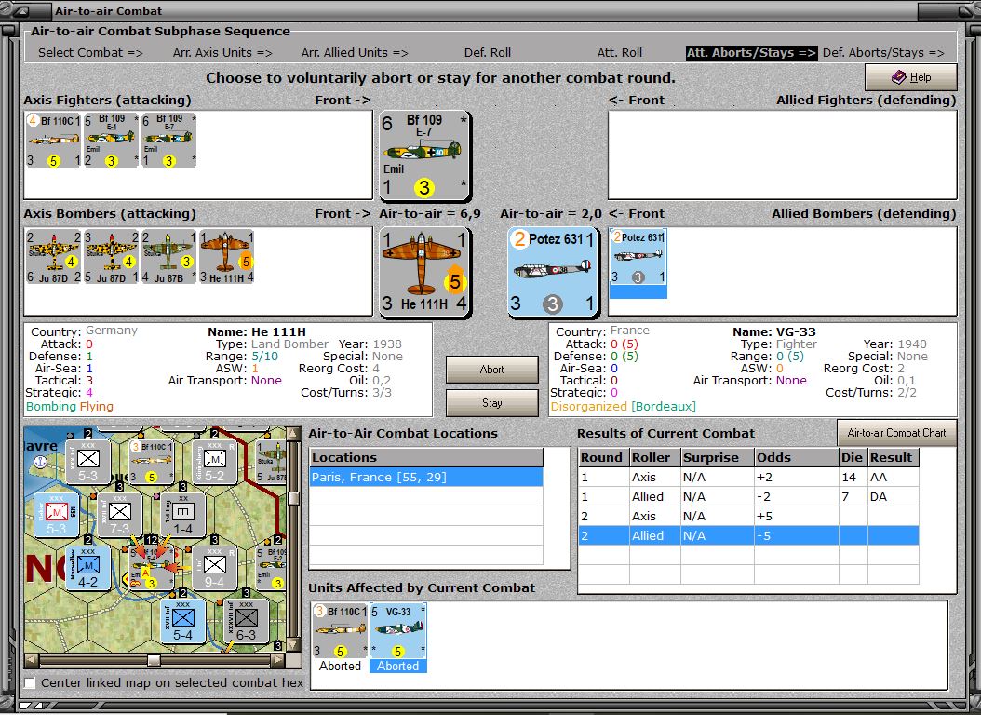The width and height of the screenshot is (981, 715).
Task: Click the map vertical scrollbar up arrow
Action: [293, 434]
